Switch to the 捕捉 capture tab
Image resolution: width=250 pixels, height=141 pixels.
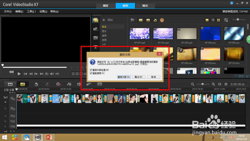(105, 6)
